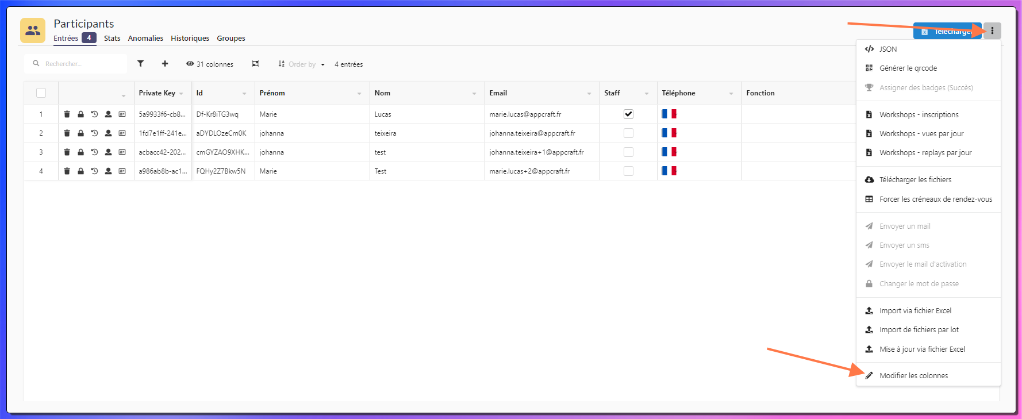This screenshot has width=1022, height=419.
Task: Open history icon for row 3
Action: (94, 152)
